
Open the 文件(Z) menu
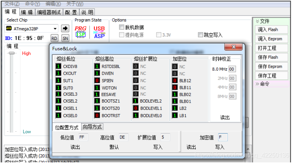point(12,4)
